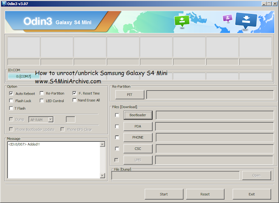Screen dimensions: 279x203
Task: Click the PHONE file button
Action: (x=138, y=137)
